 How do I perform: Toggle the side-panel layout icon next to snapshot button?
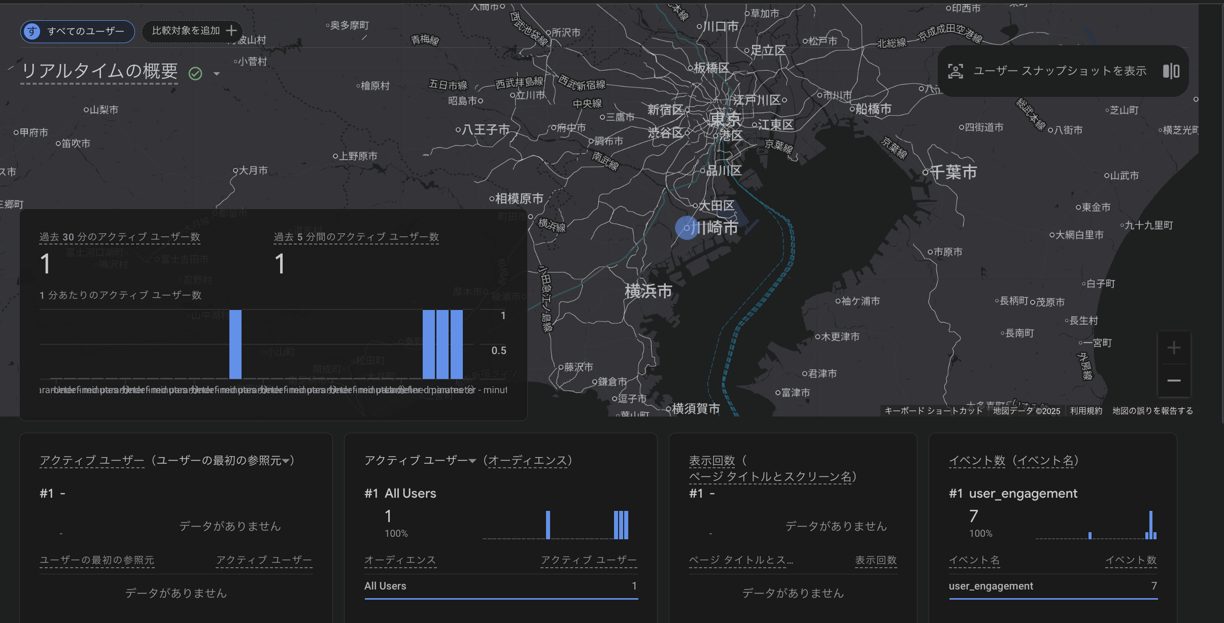[x=1170, y=71]
